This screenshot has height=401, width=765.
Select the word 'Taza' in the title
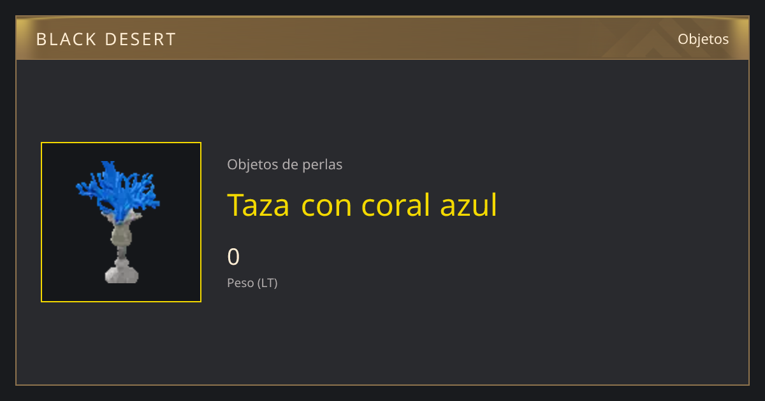tap(258, 205)
